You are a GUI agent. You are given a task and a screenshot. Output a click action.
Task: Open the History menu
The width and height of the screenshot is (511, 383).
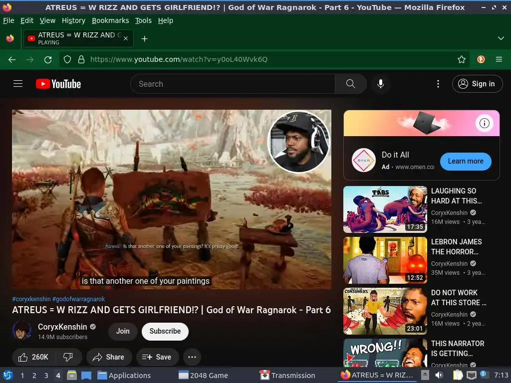(x=73, y=20)
